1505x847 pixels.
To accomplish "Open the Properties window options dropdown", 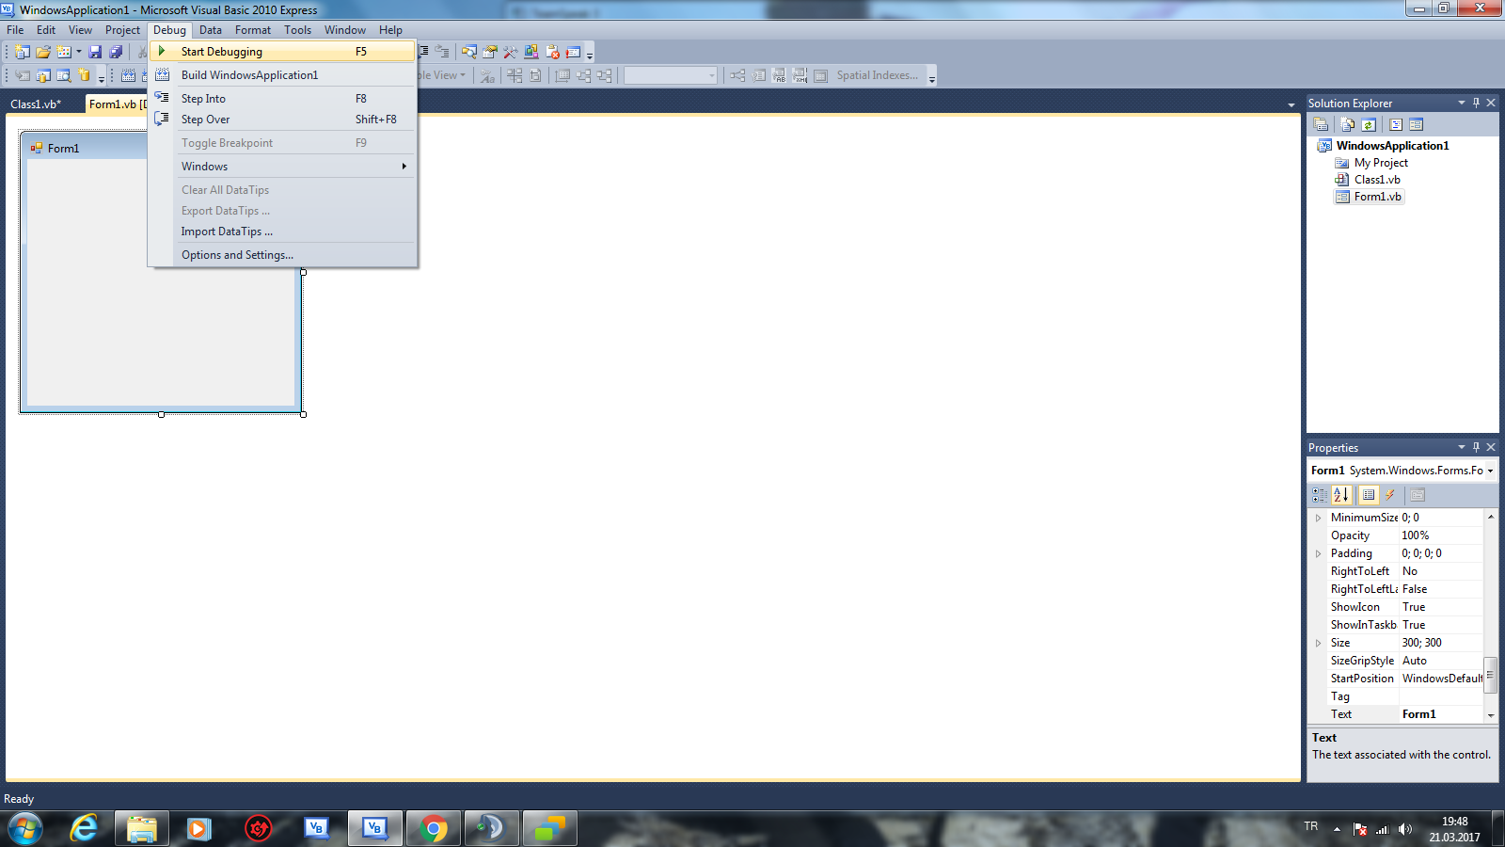I will coord(1462,447).
